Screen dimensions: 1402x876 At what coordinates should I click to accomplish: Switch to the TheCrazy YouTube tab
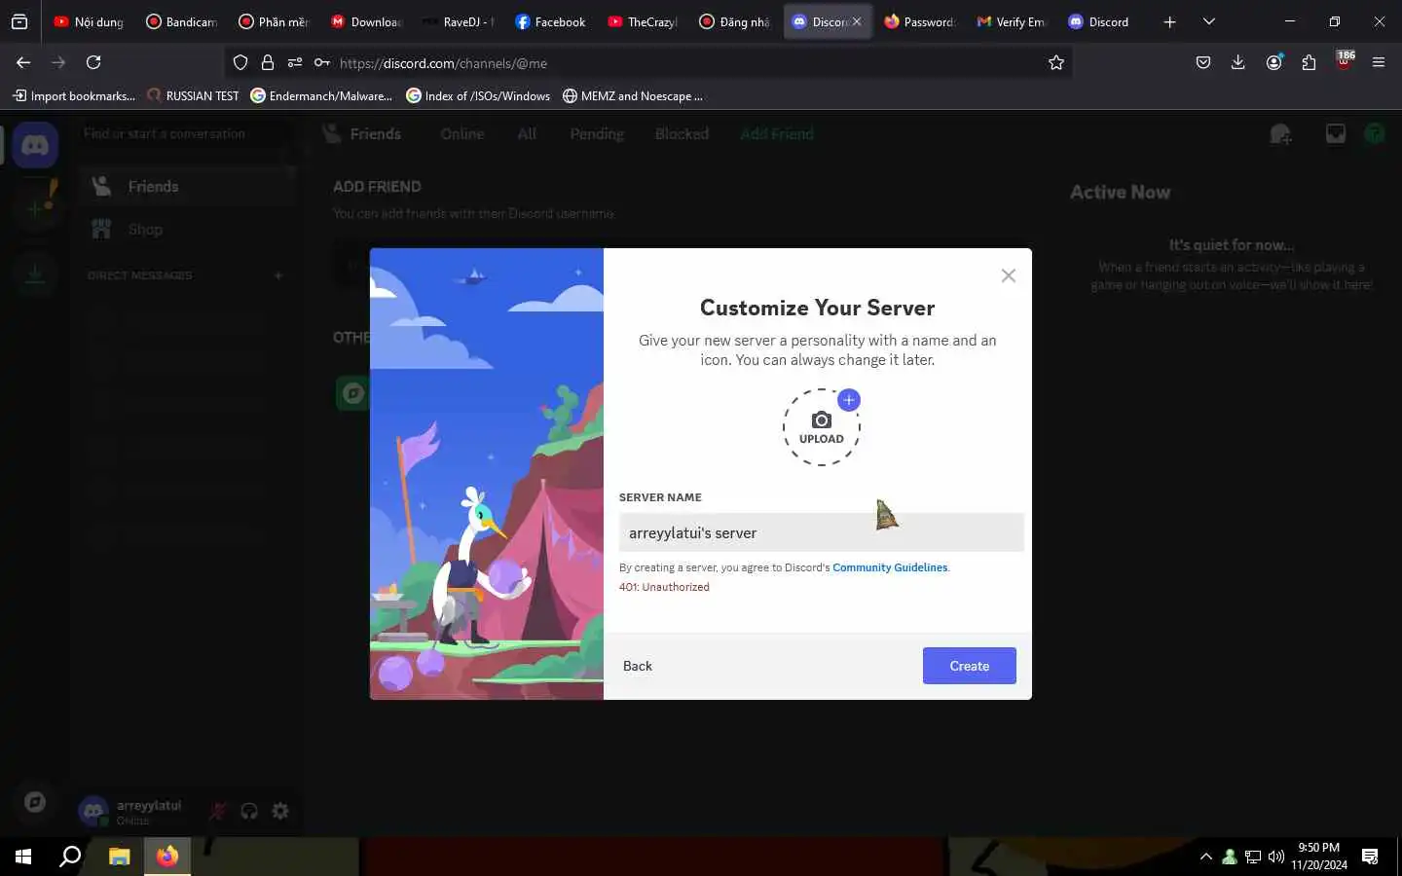(644, 21)
